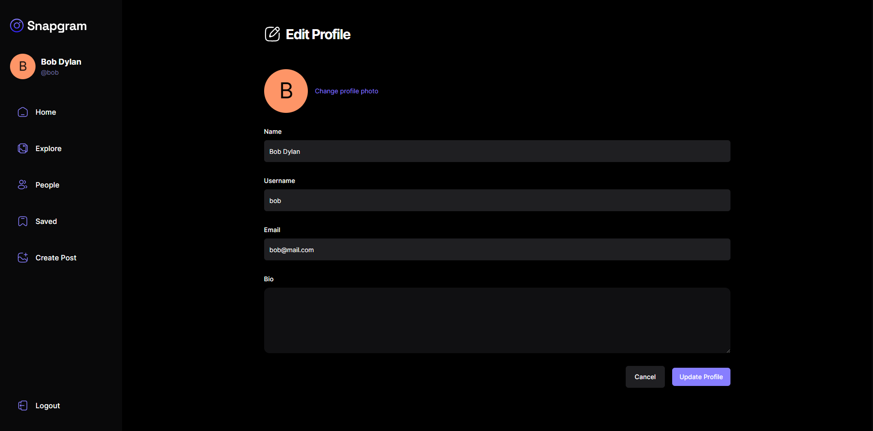
Task: Click the Explore icon in sidebar
Action: coord(23,148)
